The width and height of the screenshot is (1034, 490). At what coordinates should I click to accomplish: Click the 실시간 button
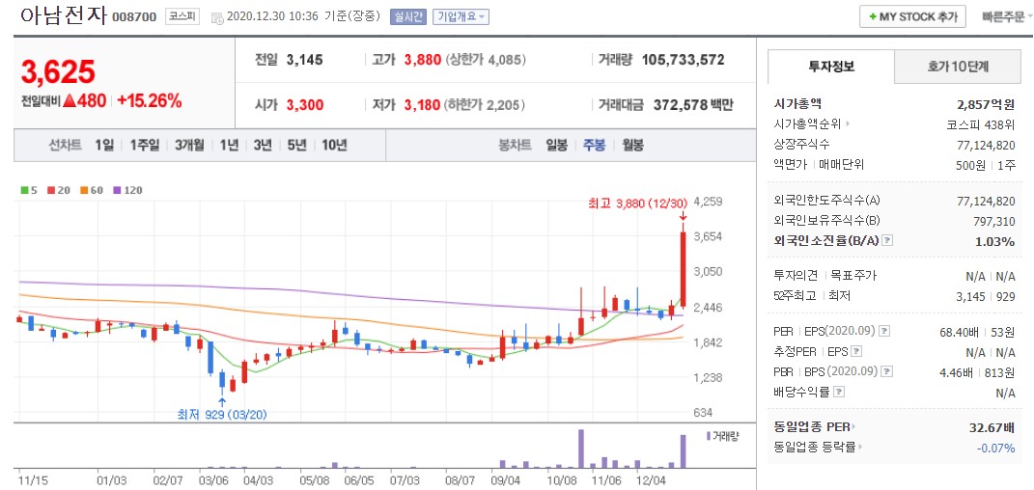click(408, 16)
